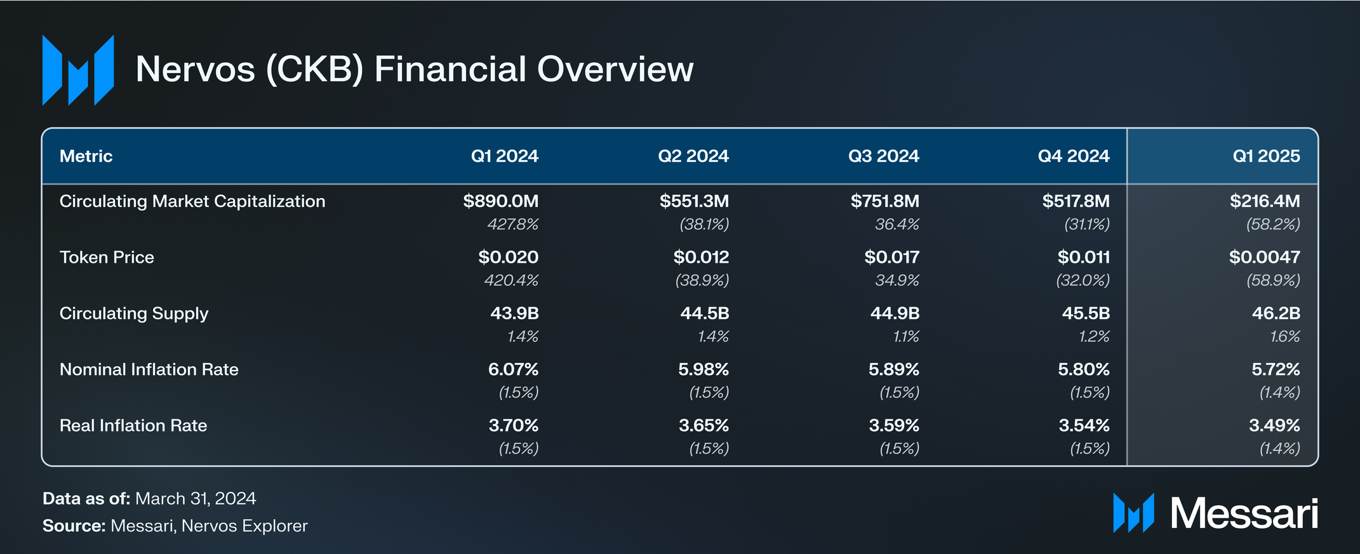
Task: Click the Messari wordmark at the bottom
Action: click(x=1244, y=513)
